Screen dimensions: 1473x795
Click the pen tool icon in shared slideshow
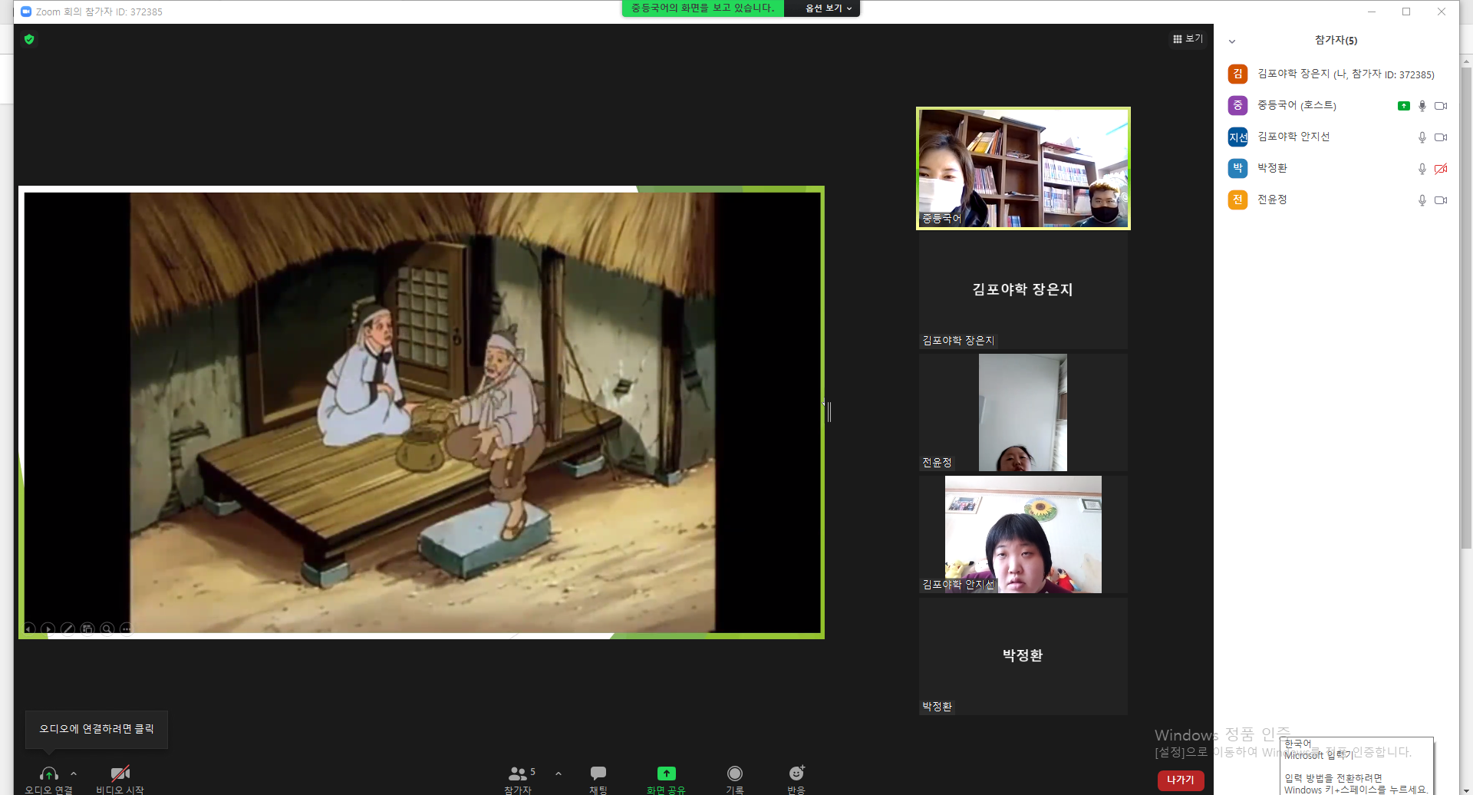(x=68, y=628)
